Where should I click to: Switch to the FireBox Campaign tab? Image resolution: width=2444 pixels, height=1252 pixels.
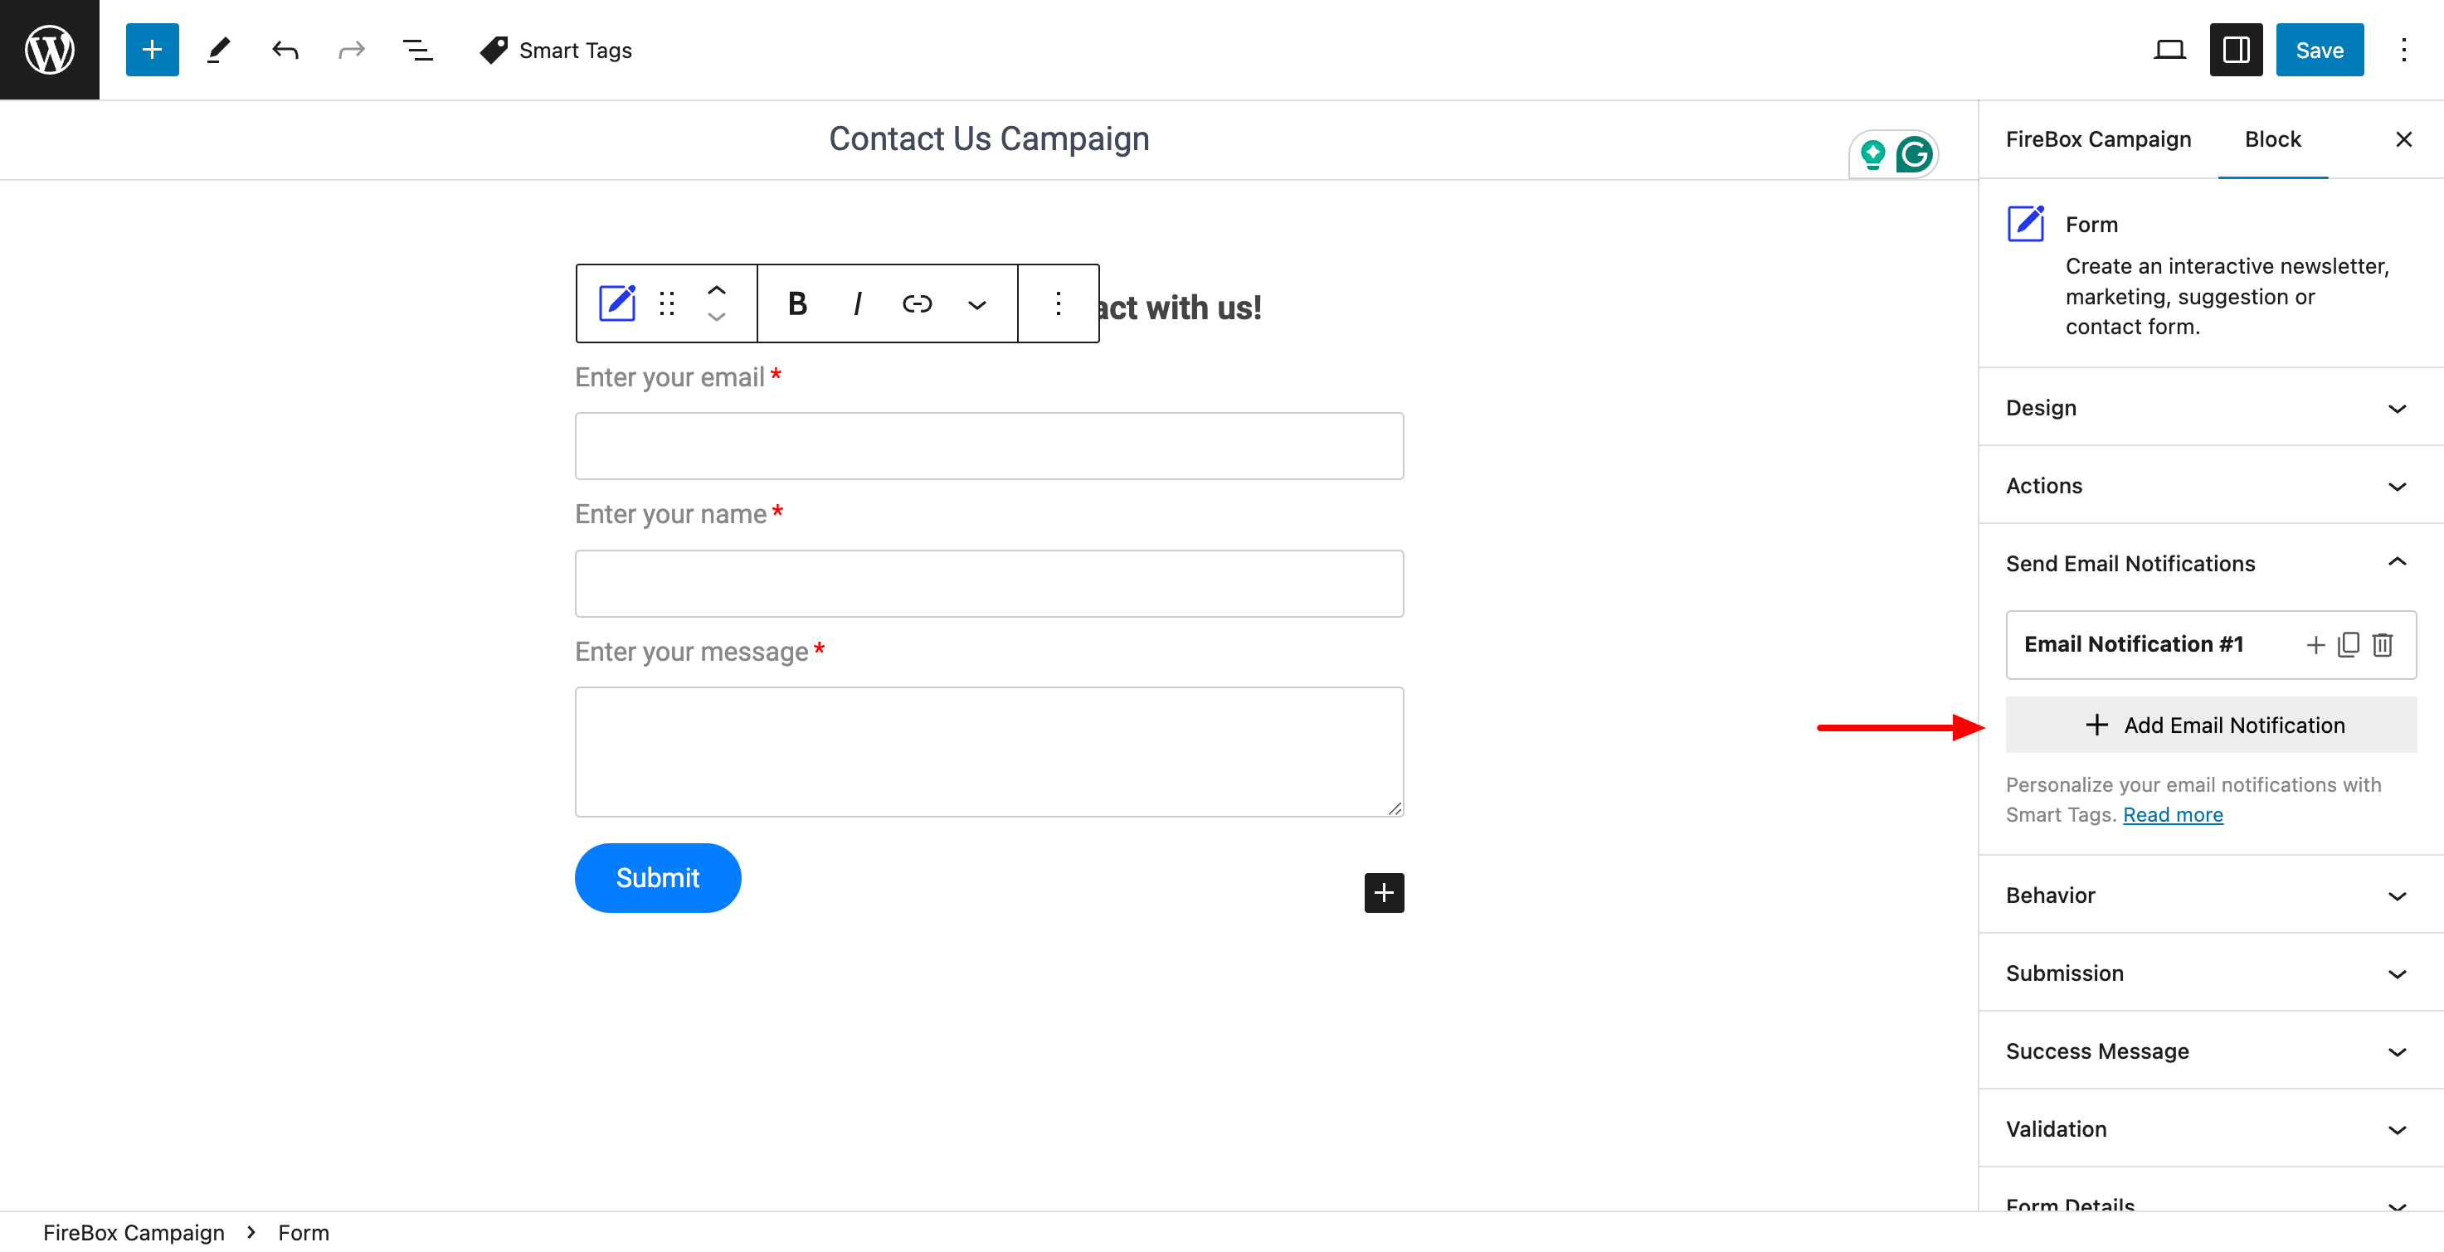[2099, 139]
